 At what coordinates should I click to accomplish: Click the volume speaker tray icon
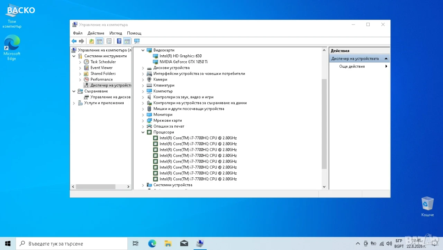tap(389, 244)
